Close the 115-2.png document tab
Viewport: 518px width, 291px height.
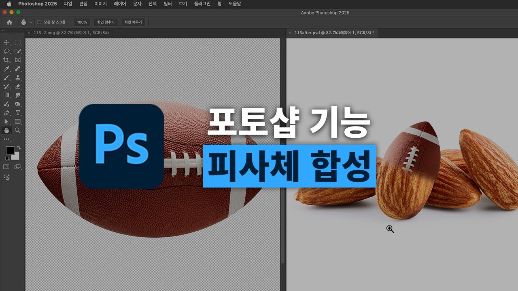point(29,33)
